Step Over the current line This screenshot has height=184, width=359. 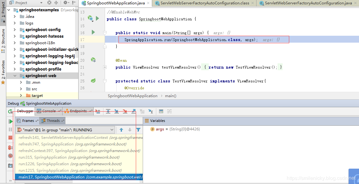[108, 111]
